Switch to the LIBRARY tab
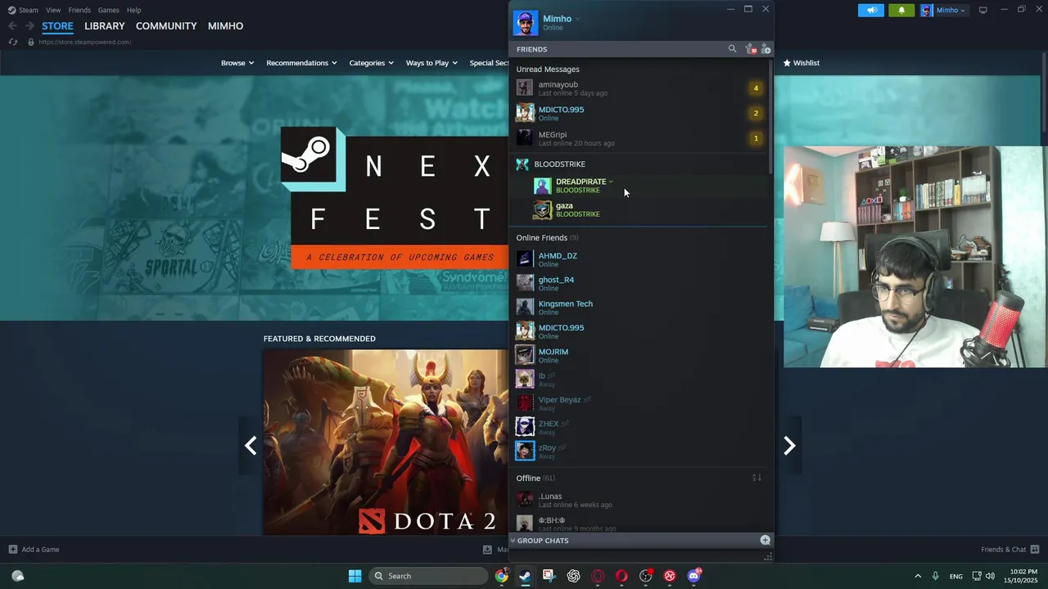The width and height of the screenshot is (1048, 589). [105, 26]
